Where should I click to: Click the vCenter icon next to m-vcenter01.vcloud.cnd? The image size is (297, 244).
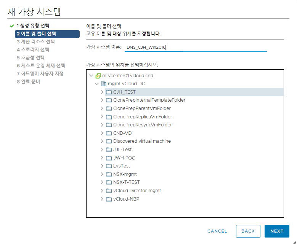(98, 76)
